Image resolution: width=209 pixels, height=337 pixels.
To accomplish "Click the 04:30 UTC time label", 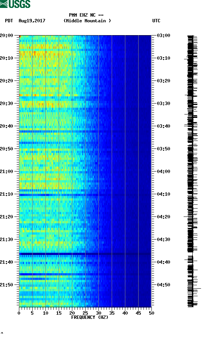I will pyautogui.click(x=164, y=240).
